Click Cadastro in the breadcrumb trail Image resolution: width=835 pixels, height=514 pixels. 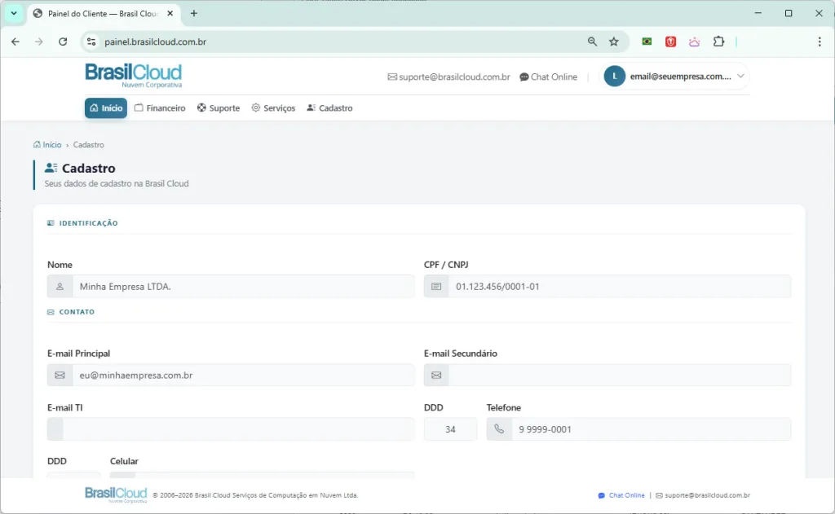point(88,144)
